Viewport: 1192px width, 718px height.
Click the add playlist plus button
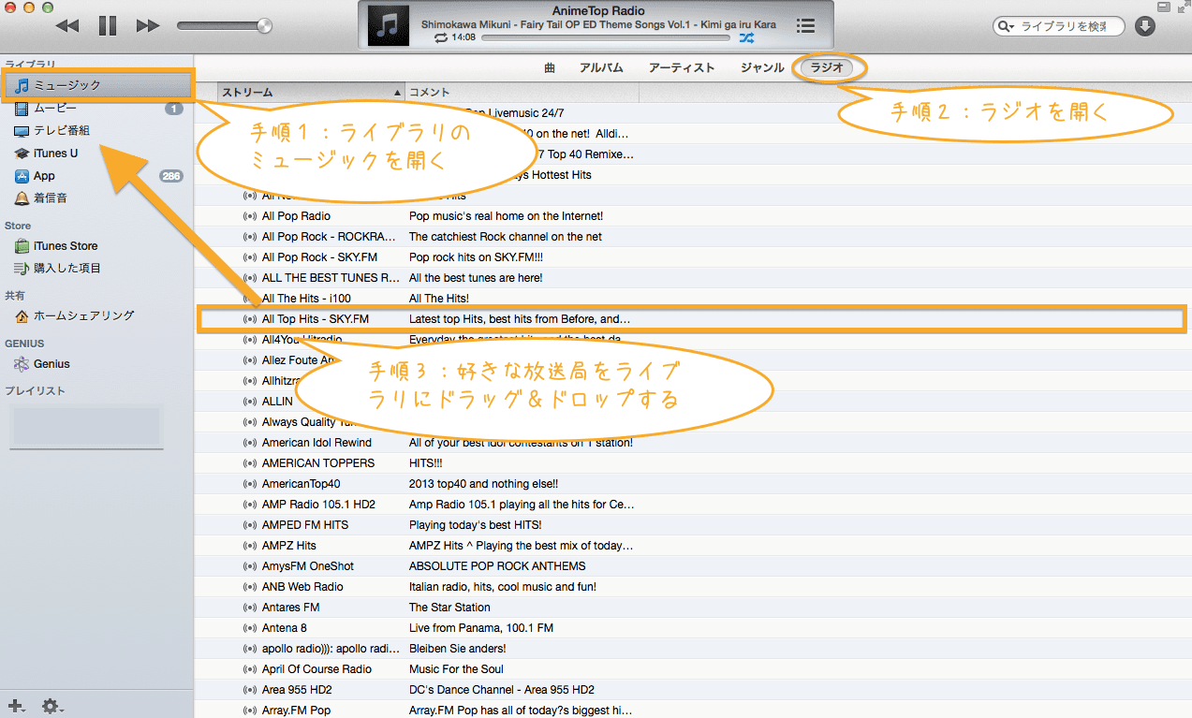[x=16, y=705]
